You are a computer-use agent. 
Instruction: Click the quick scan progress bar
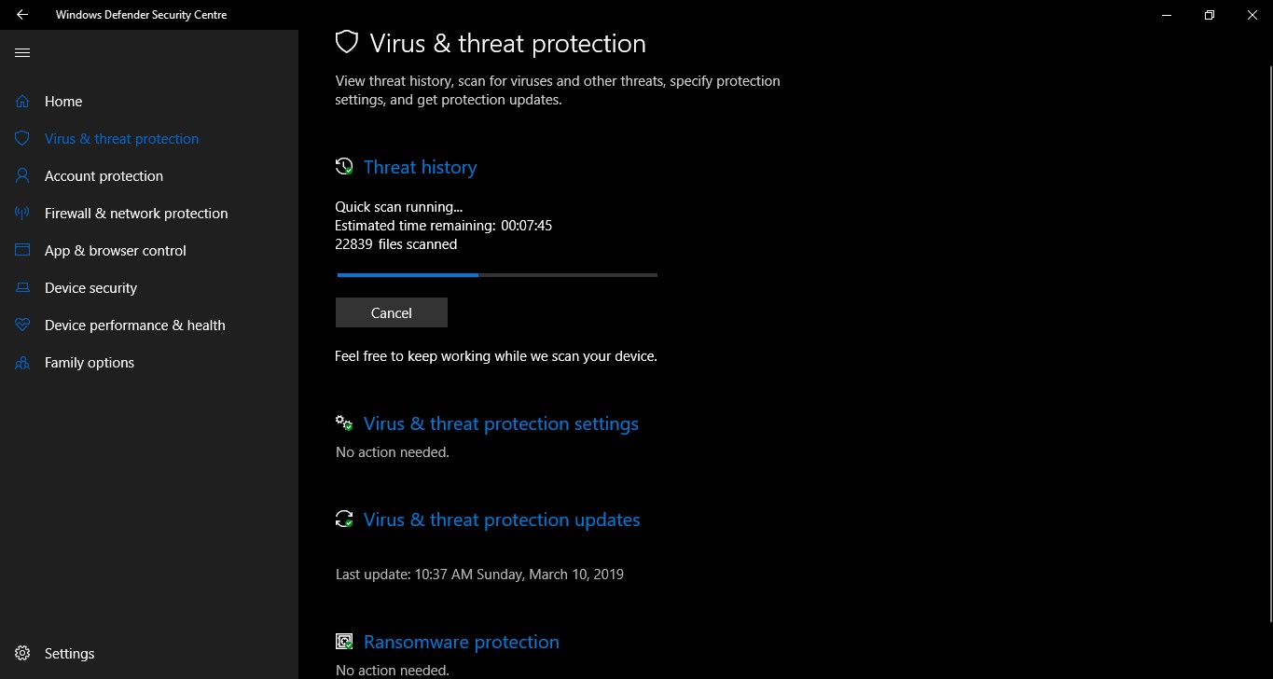(x=496, y=275)
